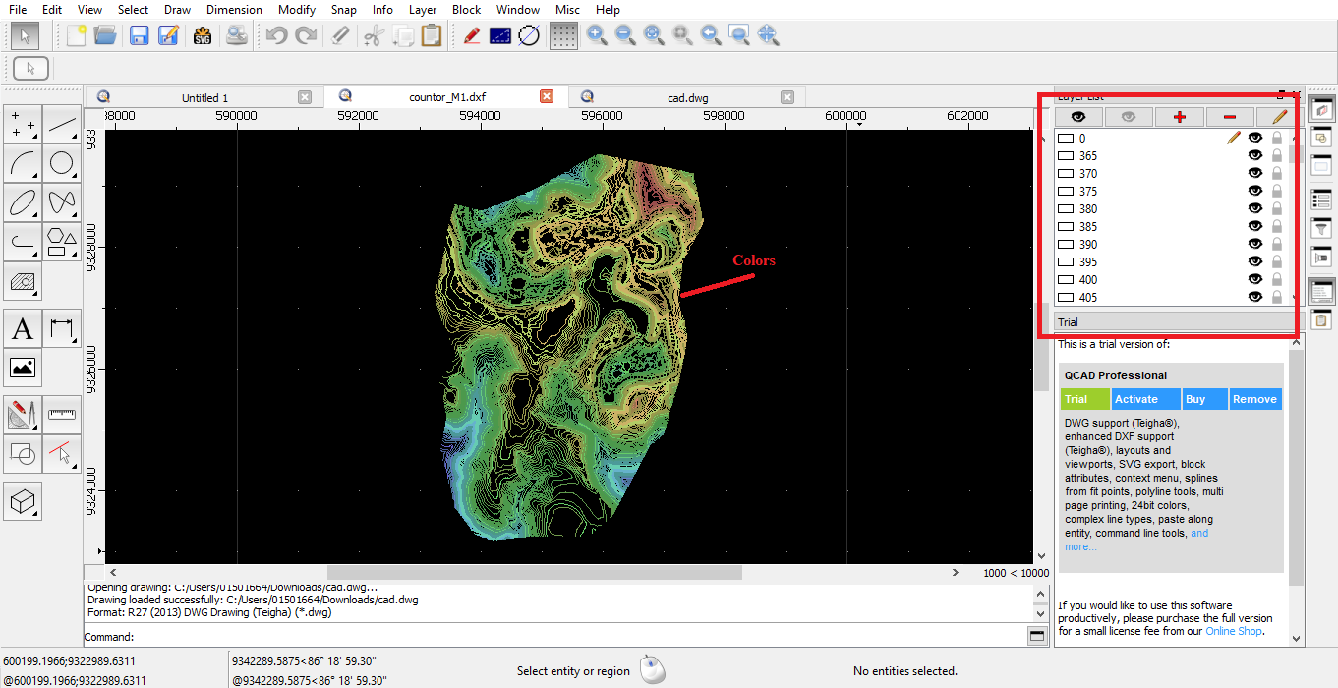Switch to the Untitled 1 tab

pyautogui.click(x=204, y=97)
